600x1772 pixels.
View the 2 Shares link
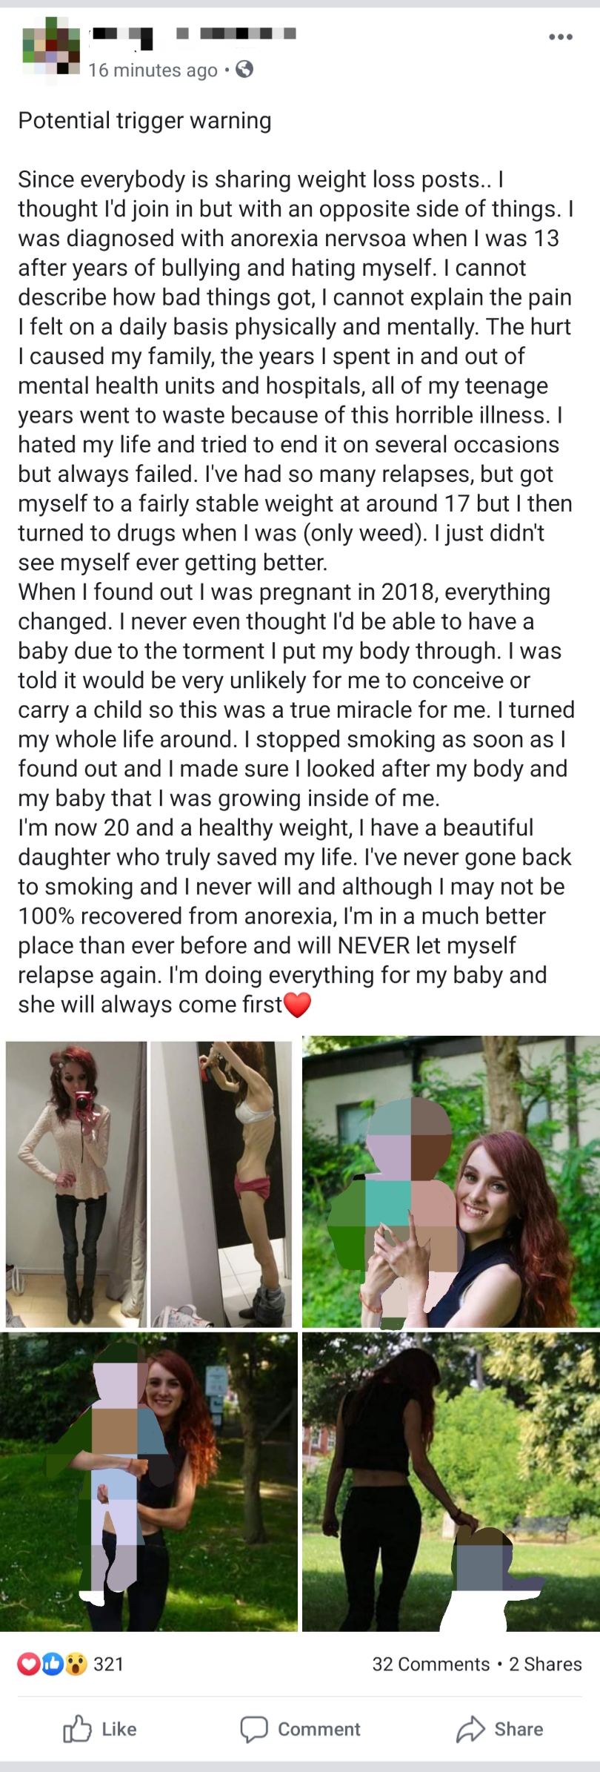click(545, 1664)
